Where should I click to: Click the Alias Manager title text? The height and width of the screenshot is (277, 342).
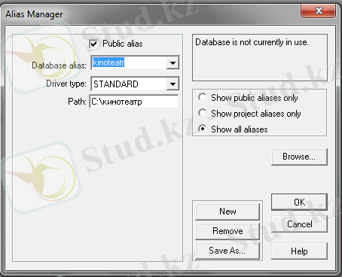(x=34, y=14)
